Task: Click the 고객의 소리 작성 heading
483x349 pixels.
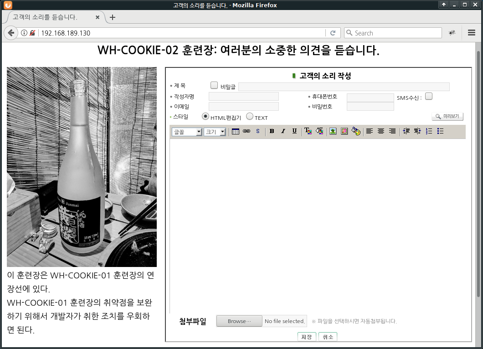Action: (x=325, y=76)
